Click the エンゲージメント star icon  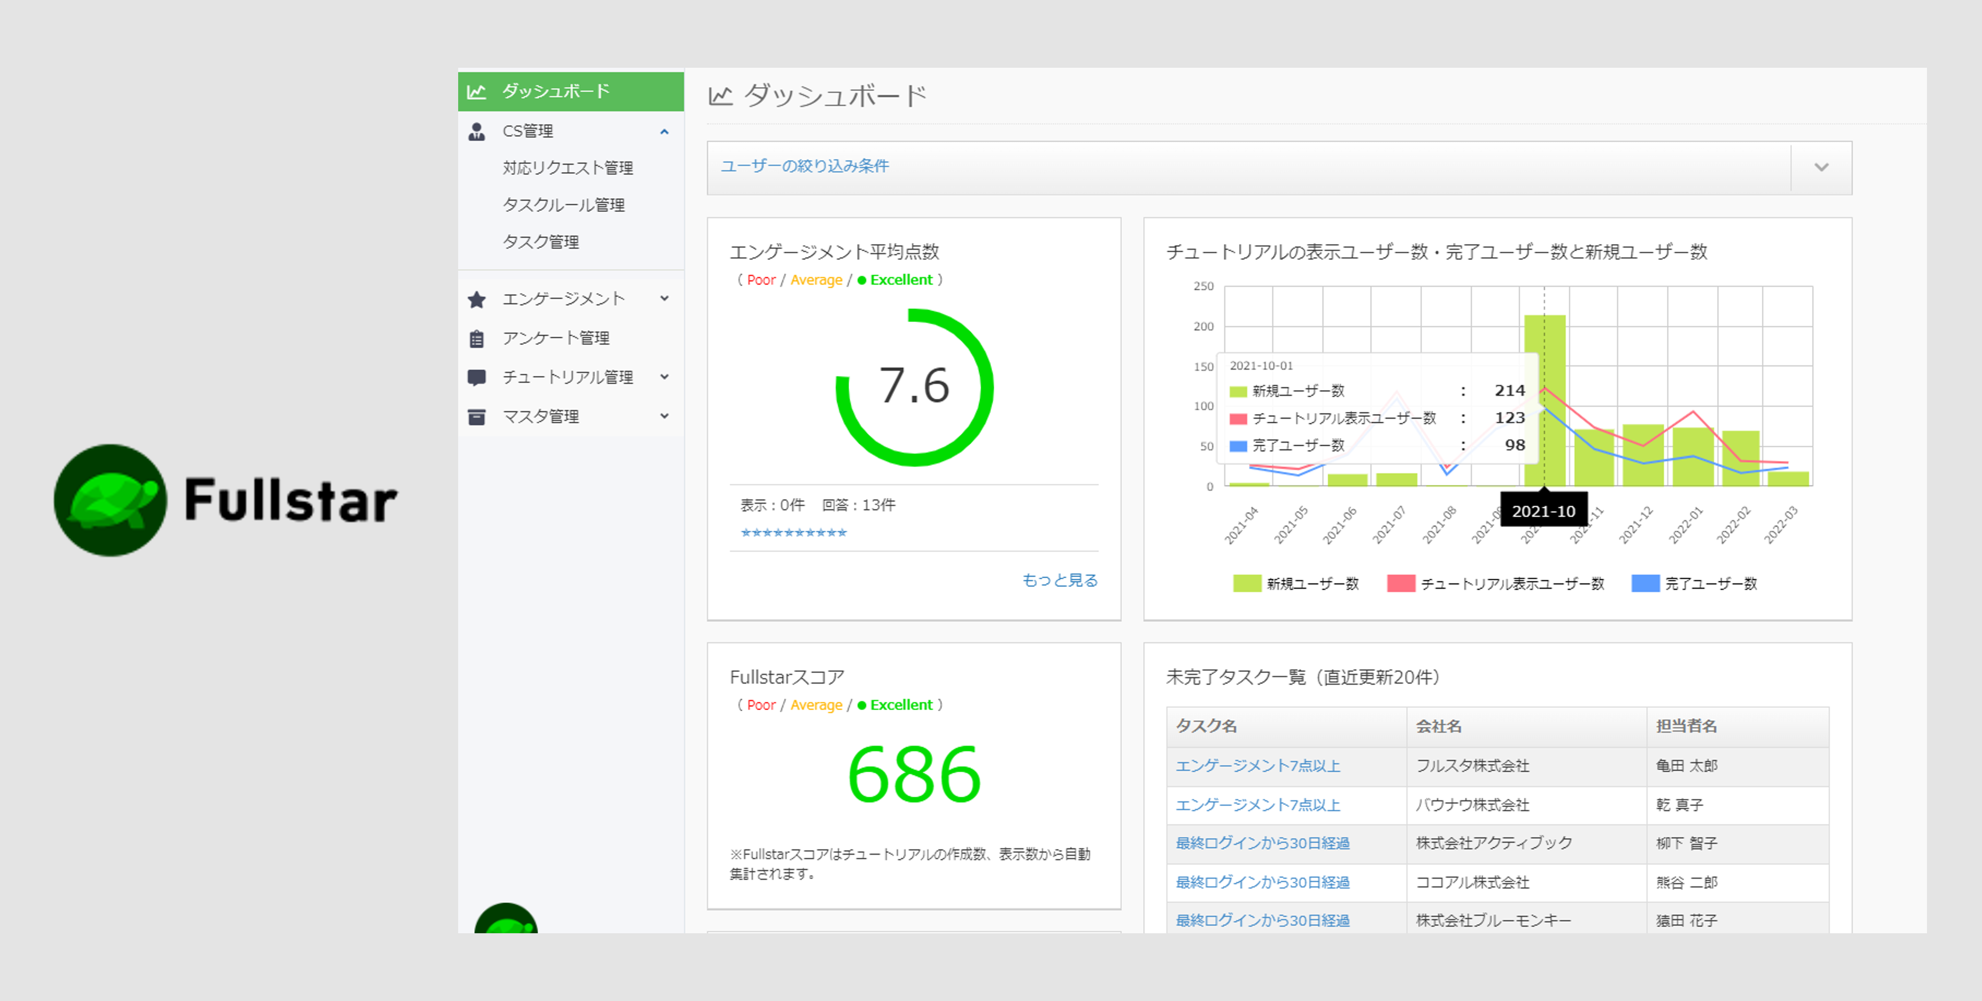[x=477, y=299]
